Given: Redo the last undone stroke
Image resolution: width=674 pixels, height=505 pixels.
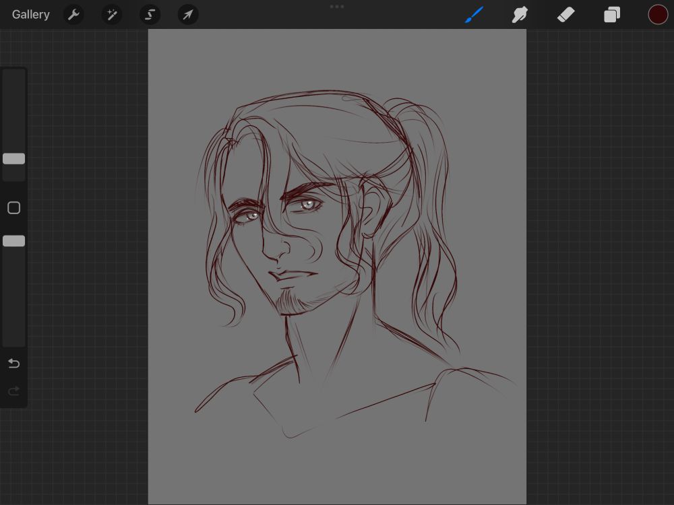Looking at the screenshot, I should click(x=13, y=391).
